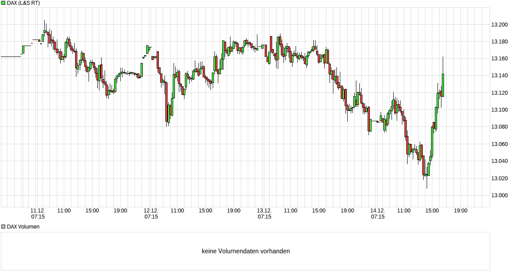Screen dimensions: 510x275
Task: Click the 19:00 label after 14.12.
Action: click(461, 211)
